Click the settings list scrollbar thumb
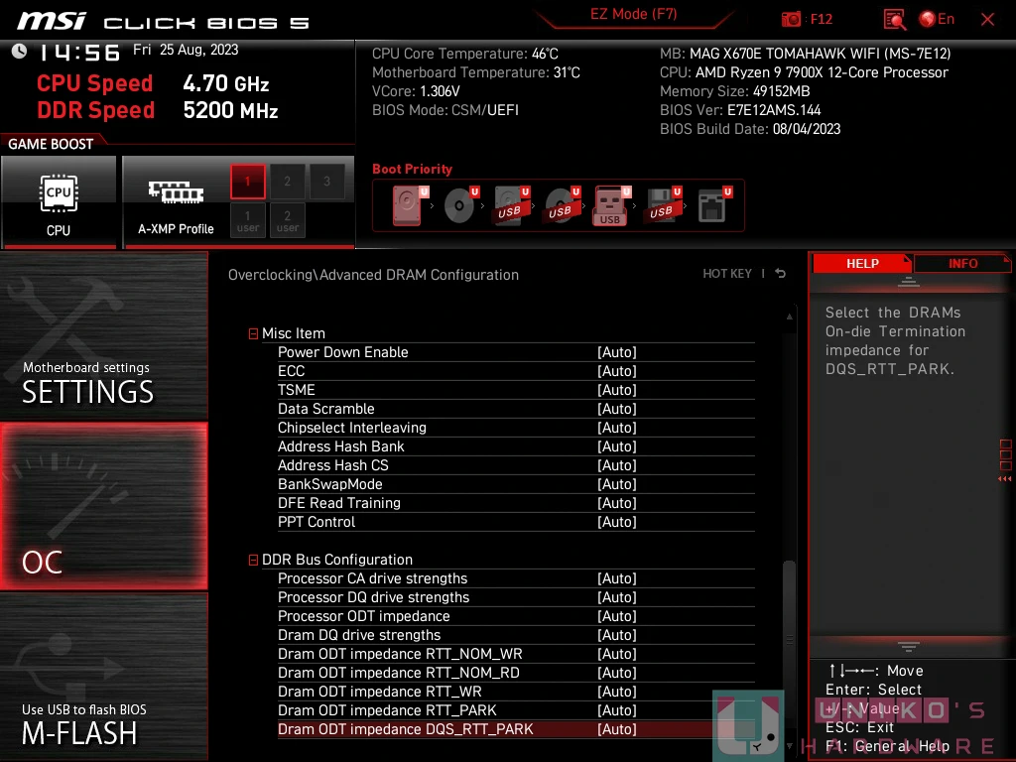Image resolution: width=1016 pixels, height=762 pixels. [789, 640]
